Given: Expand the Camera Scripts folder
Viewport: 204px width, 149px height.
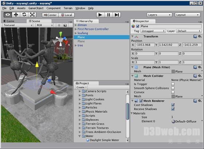Looking at the screenshot, I should (x=80, y=91).
